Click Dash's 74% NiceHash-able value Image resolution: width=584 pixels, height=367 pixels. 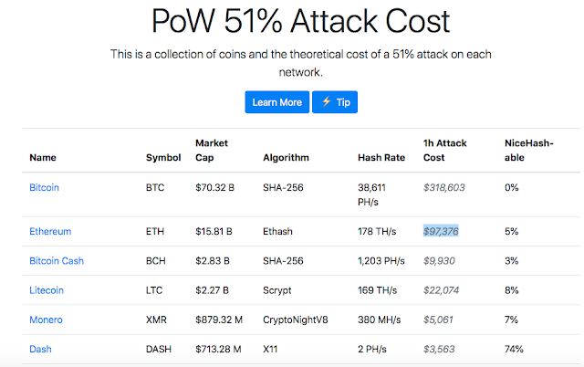(513, 349)
